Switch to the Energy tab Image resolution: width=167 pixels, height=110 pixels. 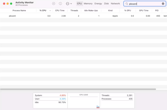pos(98,4)
